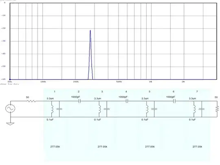220x165 pixels.
Task: Click the 50 ohm source resistor symbol
Action: [x=31, y=101]
